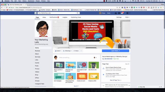165x92 pixels.
Task: Select Reviews in the left sidebar
Action: (37, 51)
